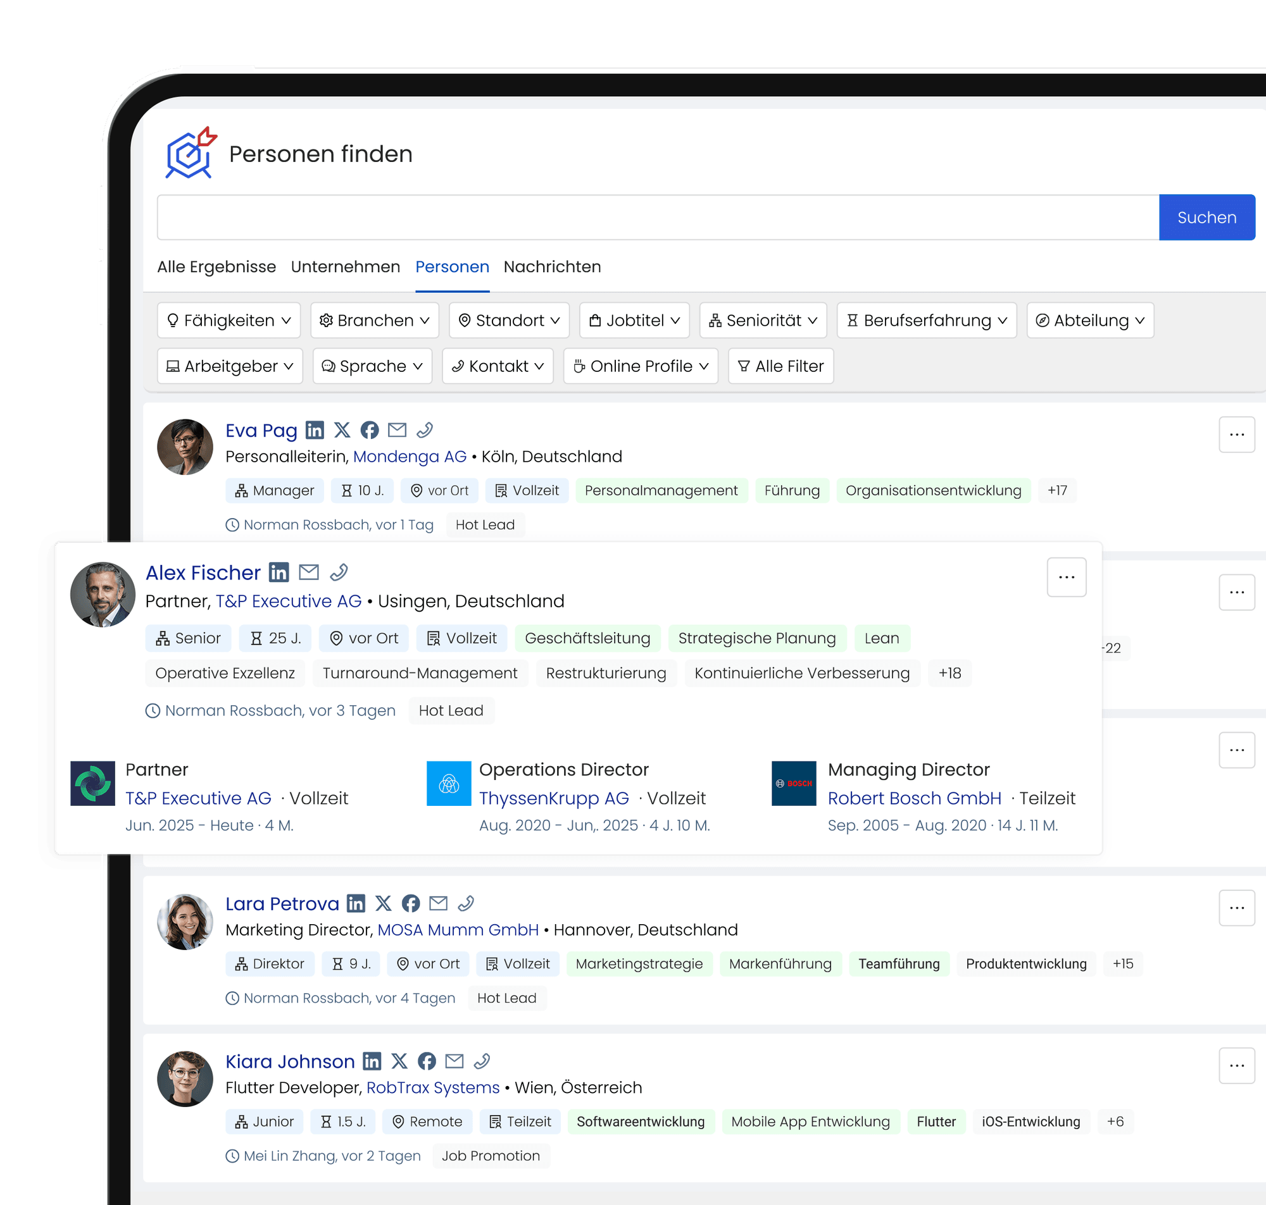
Task: Open more options for Eva Pag
Action: pos(1236,435)
